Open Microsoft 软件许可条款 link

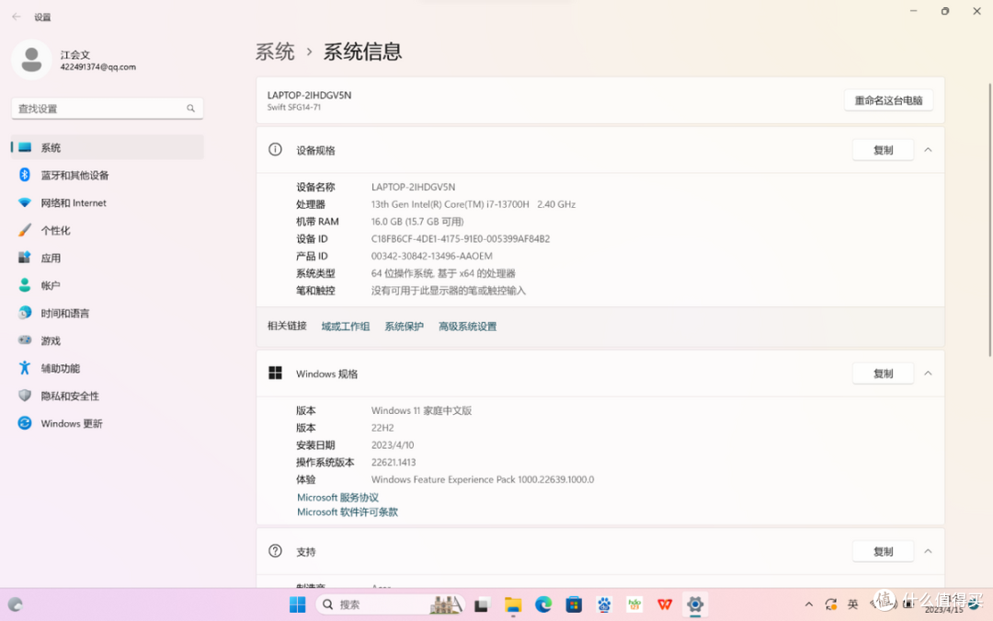pyautogui.click(x=347, y=512)
